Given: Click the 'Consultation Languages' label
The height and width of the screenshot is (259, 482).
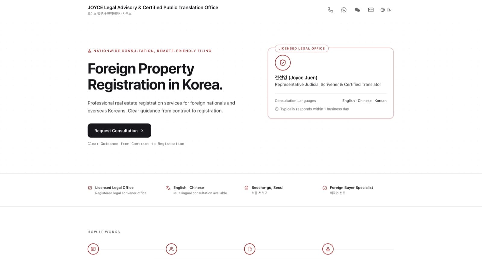Looking at the screenshot, I should coord(295,101).
